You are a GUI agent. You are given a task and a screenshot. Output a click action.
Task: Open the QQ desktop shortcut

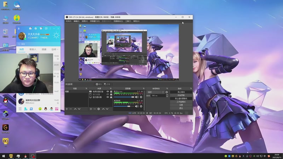coord(5,101)
